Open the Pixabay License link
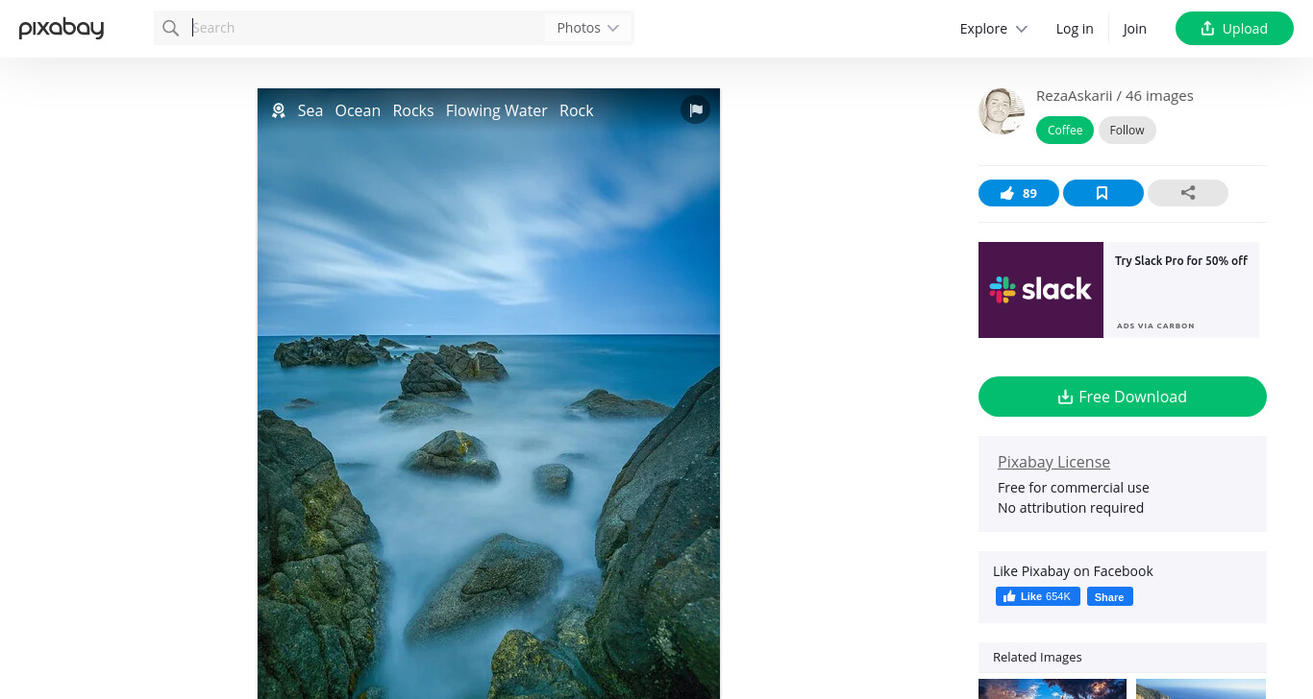This screenshot has width=1313, height=699. pos(1053,462)
